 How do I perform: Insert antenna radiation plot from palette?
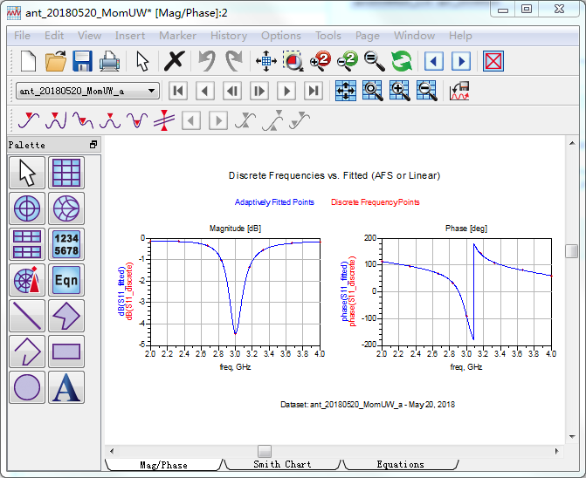(x=27, y=280)
